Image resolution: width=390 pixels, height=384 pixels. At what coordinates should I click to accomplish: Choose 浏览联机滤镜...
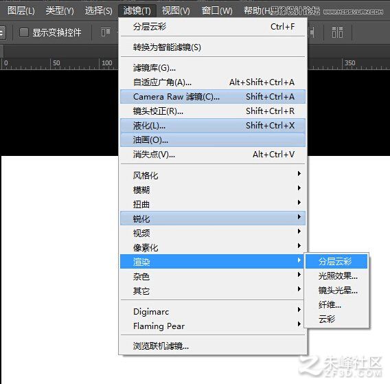pyautogui.click(x=213, y=346)
